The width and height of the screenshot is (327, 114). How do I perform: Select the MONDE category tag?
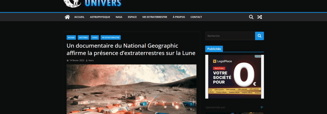71,38
